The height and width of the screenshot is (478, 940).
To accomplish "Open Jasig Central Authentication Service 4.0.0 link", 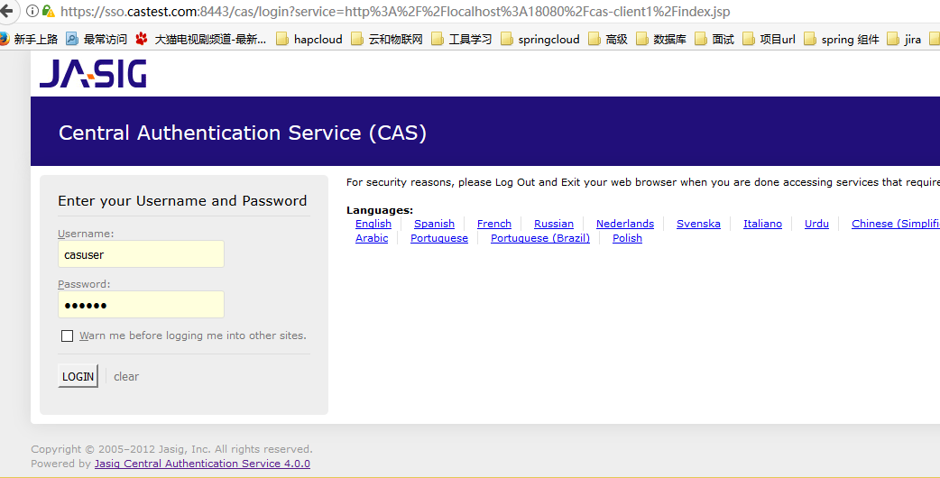I will coord(202,464).
